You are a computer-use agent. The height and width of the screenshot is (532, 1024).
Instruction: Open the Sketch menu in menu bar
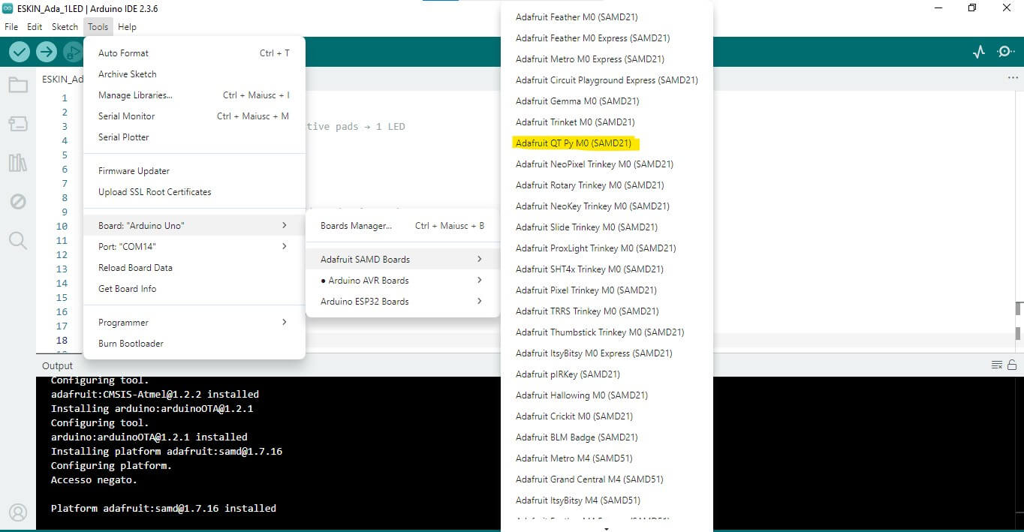(x=65, y=27)
